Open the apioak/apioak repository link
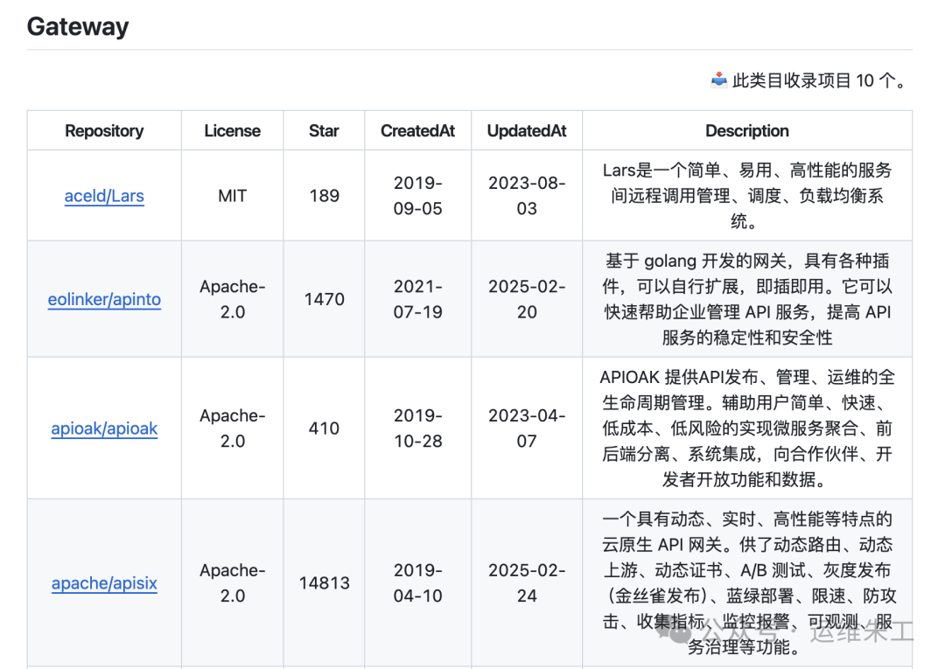The image size is (945, 669). 104,429
